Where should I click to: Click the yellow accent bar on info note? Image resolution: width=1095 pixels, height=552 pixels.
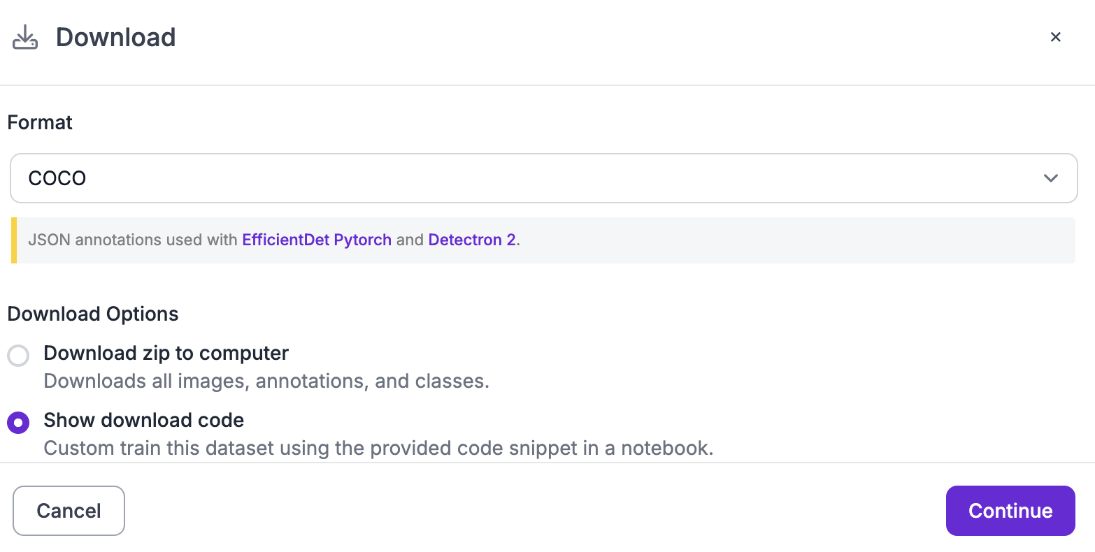click(14, 240)
